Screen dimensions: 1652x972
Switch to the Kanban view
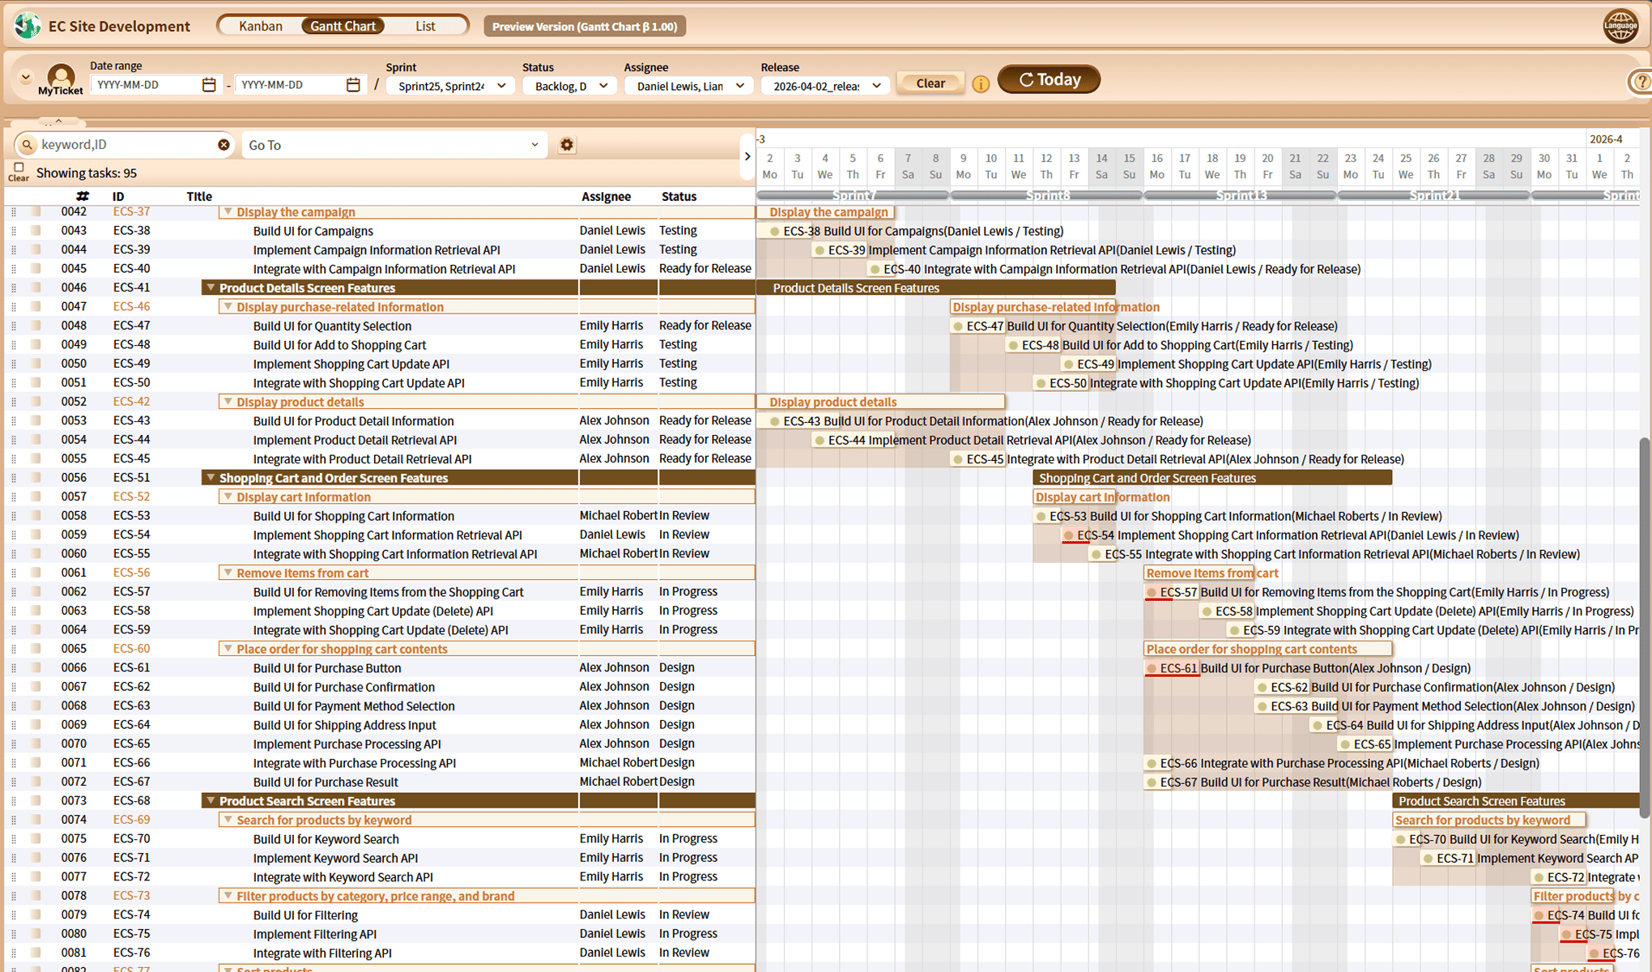click(261, 26)
